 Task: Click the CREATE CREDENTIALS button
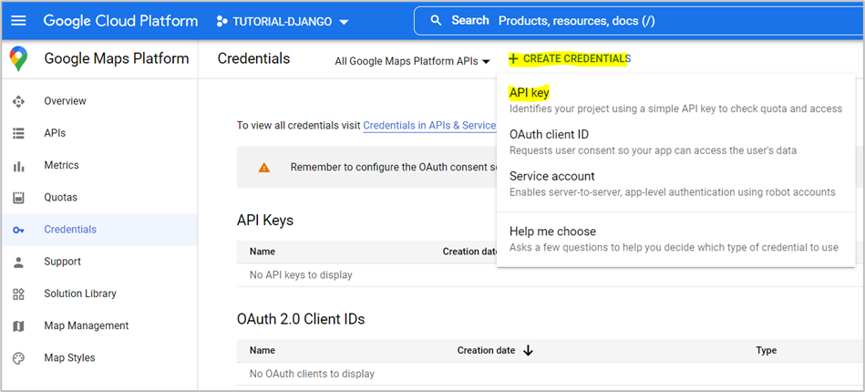(x=570, y=58)
